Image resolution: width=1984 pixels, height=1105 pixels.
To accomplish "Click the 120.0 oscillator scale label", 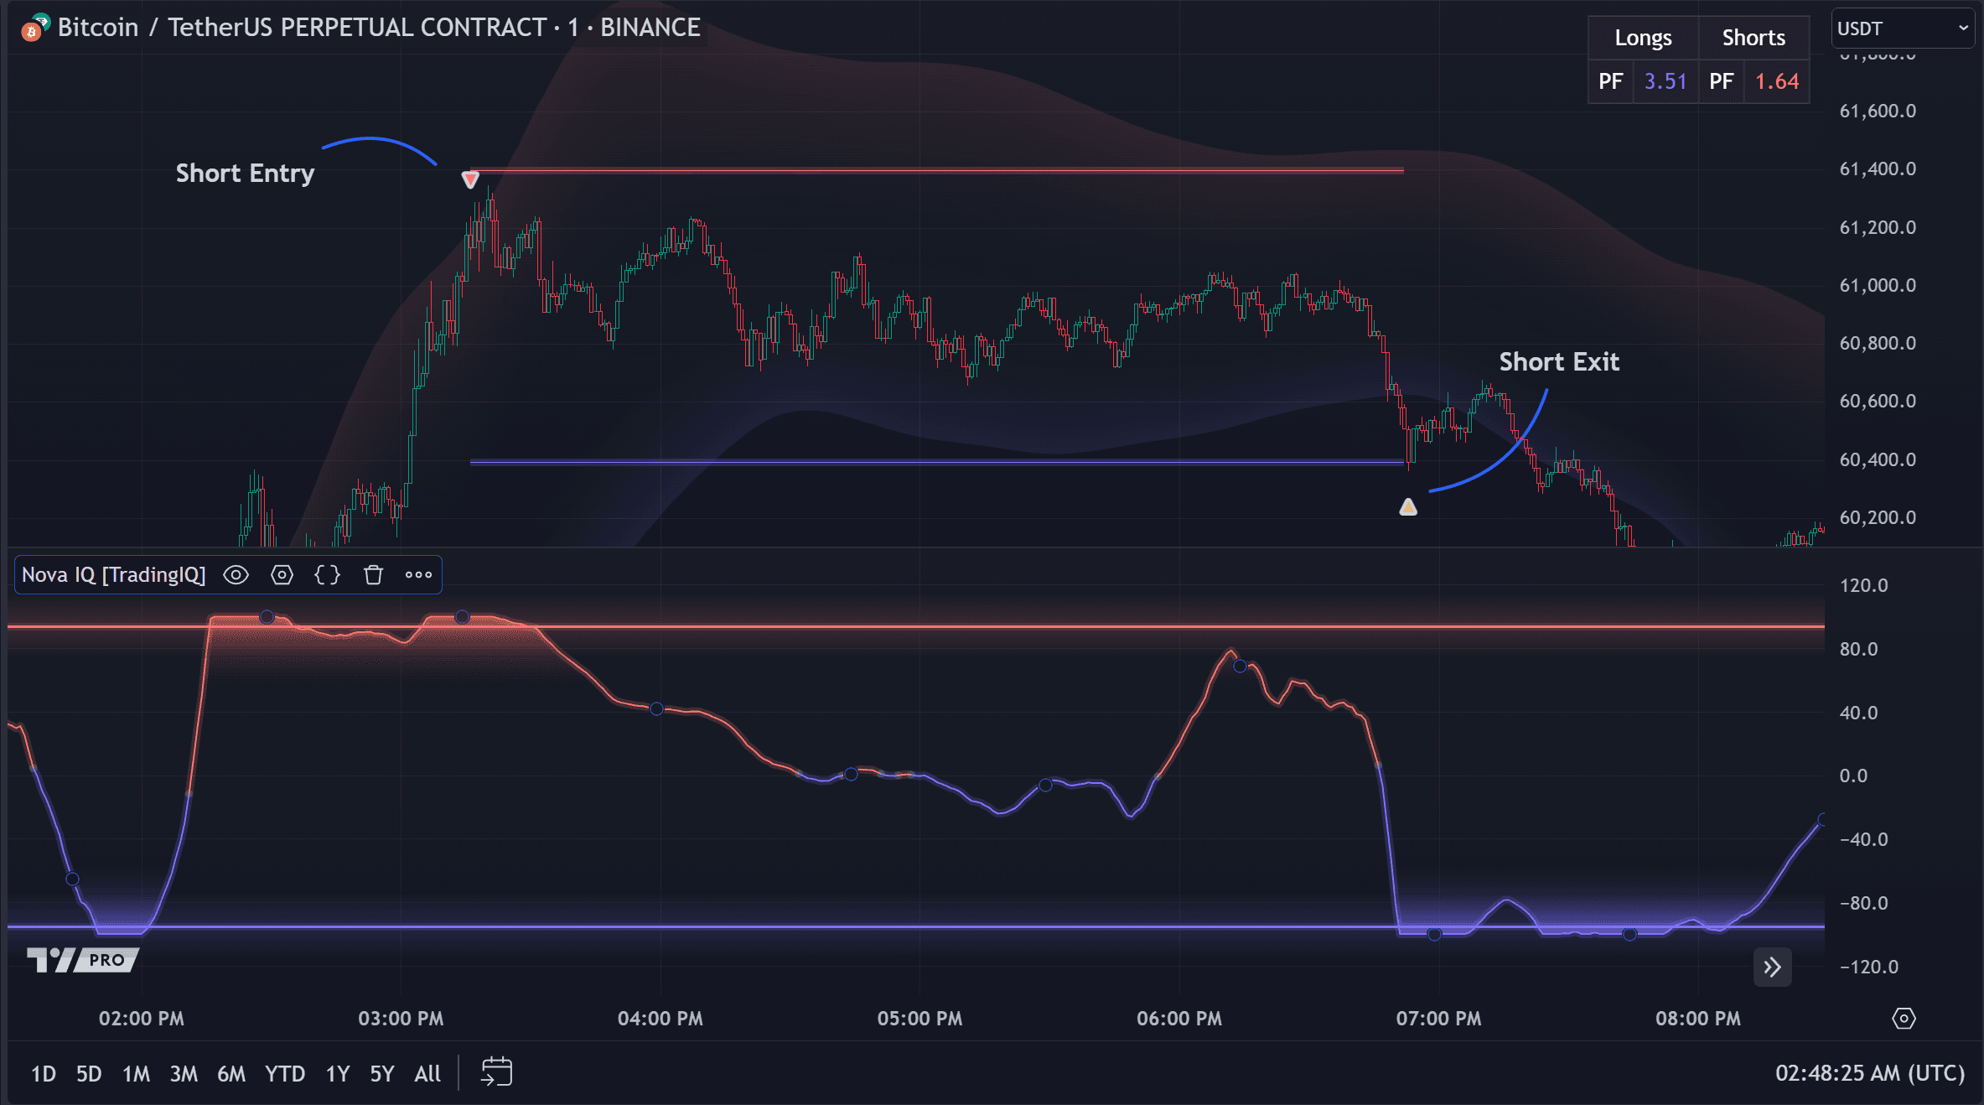I will click(1863, 585).
